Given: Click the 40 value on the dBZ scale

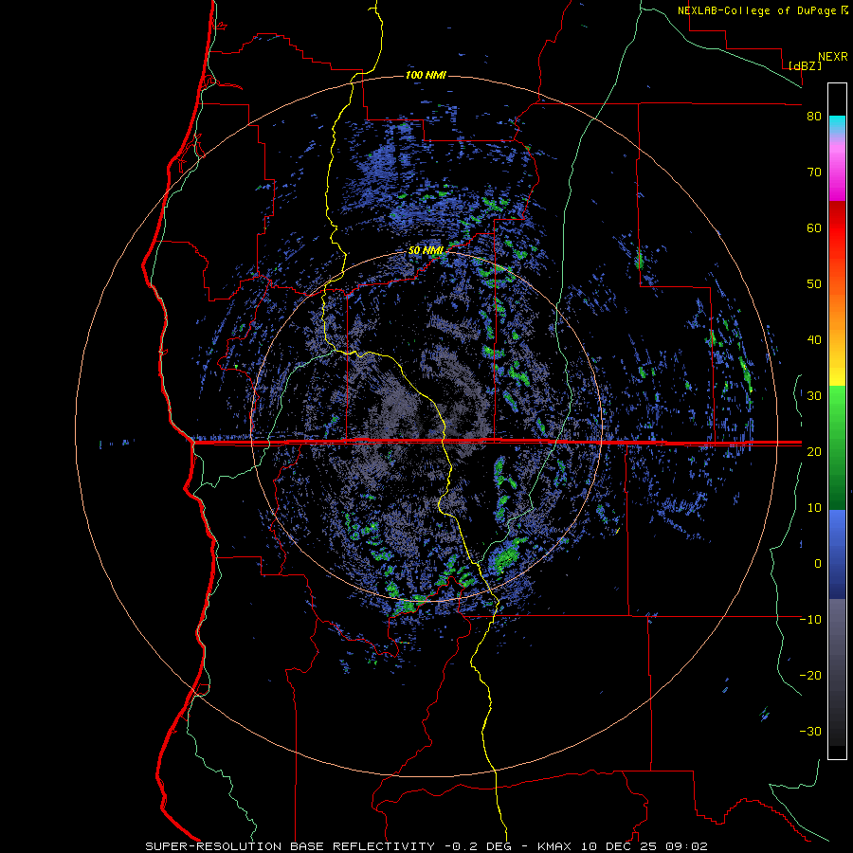Looking at the screenshot, I should tap(814, 340).
